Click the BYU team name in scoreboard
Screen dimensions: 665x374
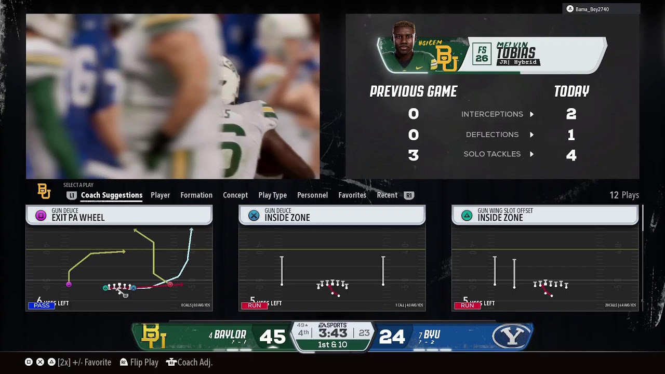pos(432,335)
